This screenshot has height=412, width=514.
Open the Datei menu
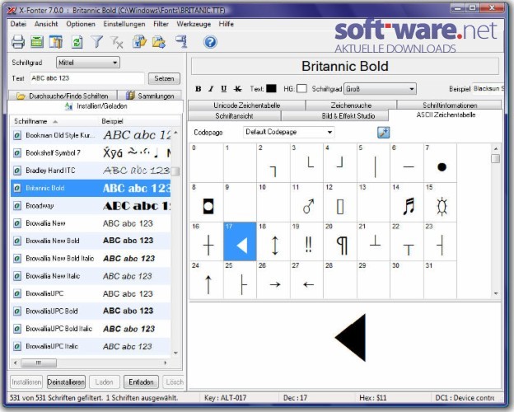pos(18,24)
